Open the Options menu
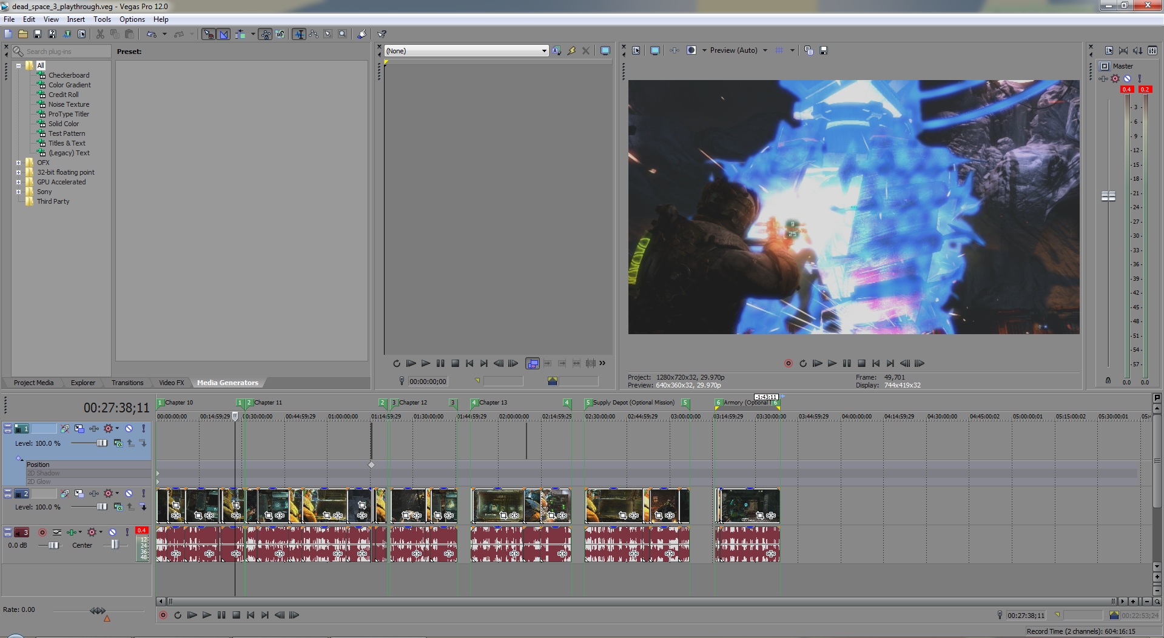This screenshot has height=638, width=1164. coord(132,19)
